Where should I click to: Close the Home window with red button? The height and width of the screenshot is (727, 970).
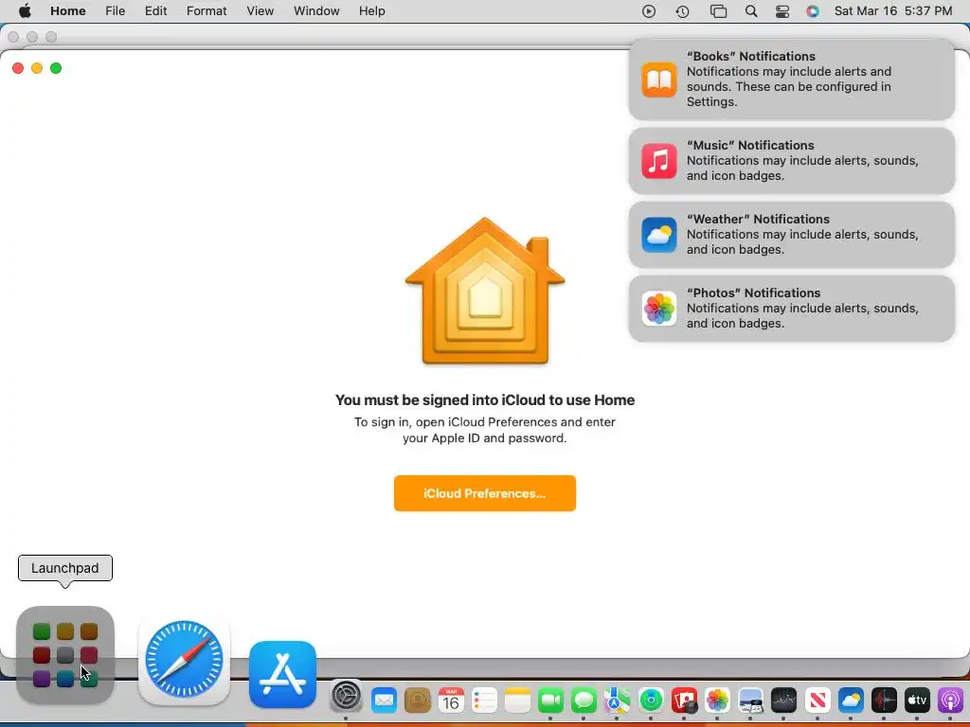point(18,68)
